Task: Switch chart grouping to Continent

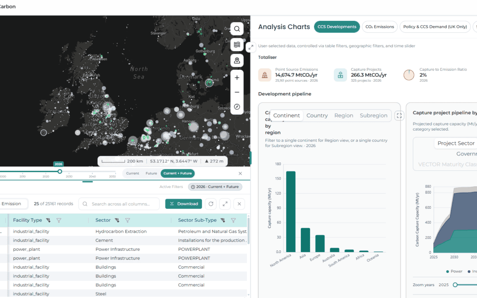Action: coord(287,116)
